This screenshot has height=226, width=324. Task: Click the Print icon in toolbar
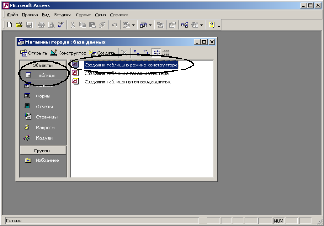41,25
